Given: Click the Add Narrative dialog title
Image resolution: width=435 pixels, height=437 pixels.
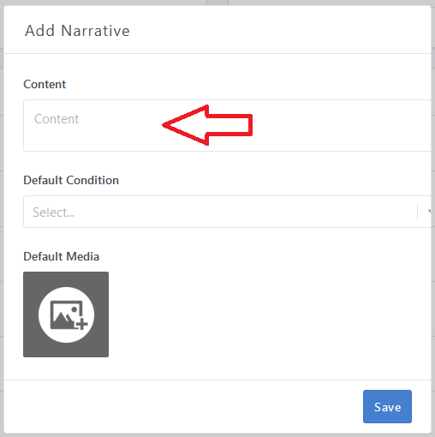Looking at the screenshot, I should point(77,31).
